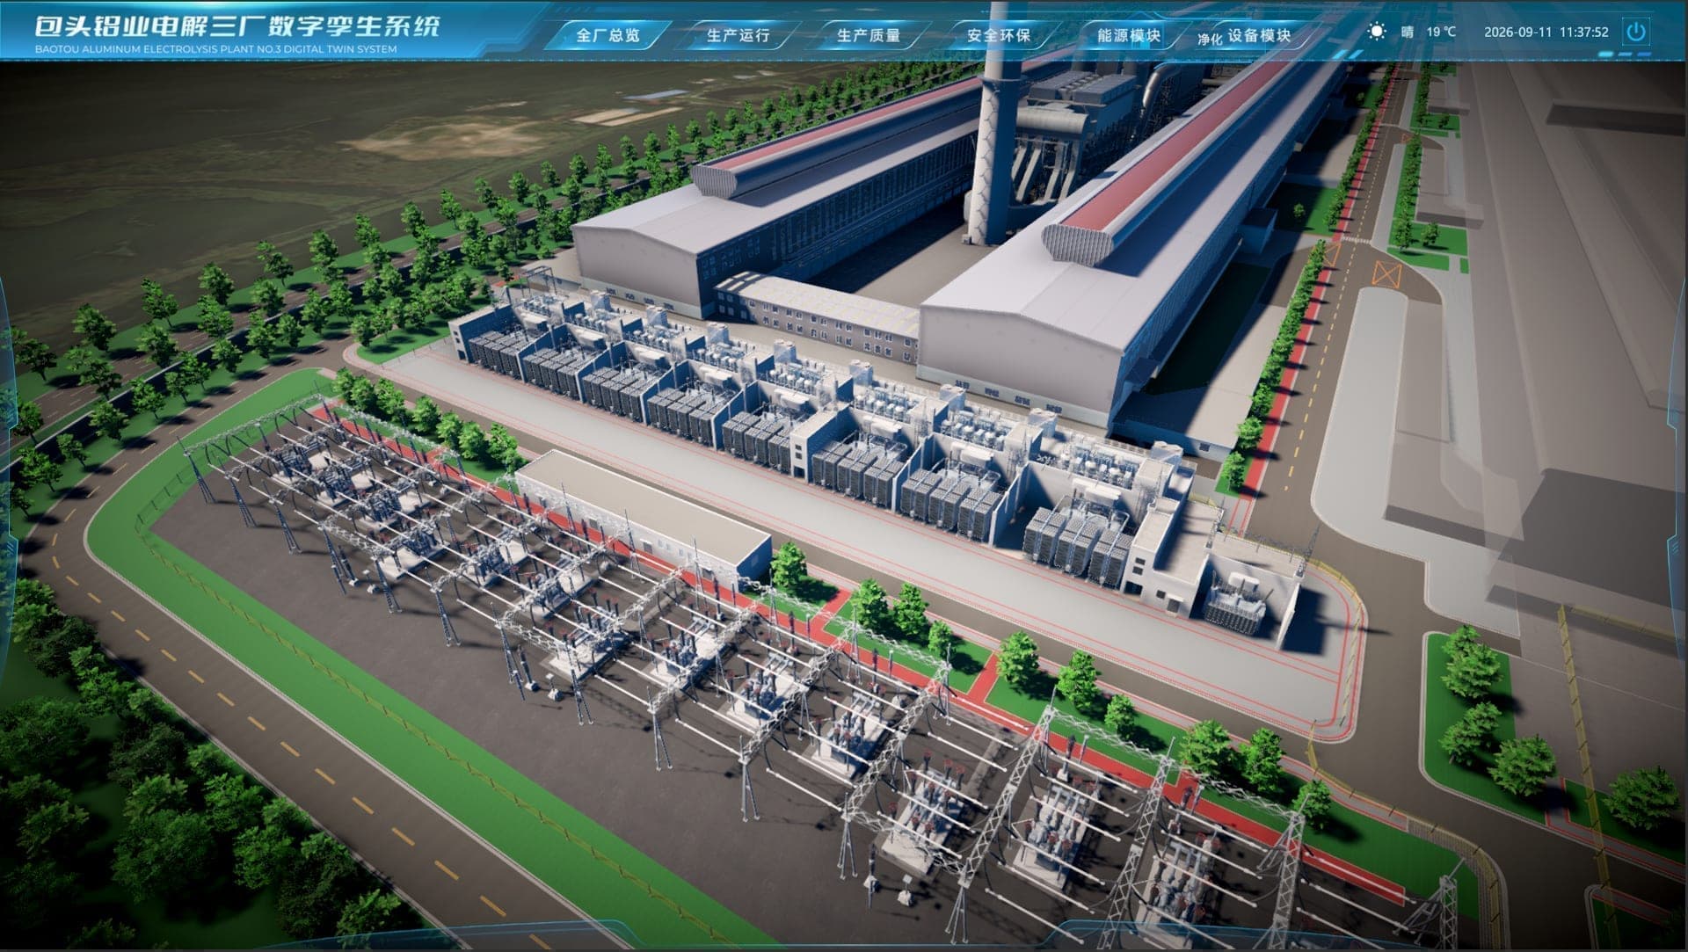Screen dimensions: 1688x952
Task: Click the three-dash indicator below the power button
Action: pos(1625,55)
